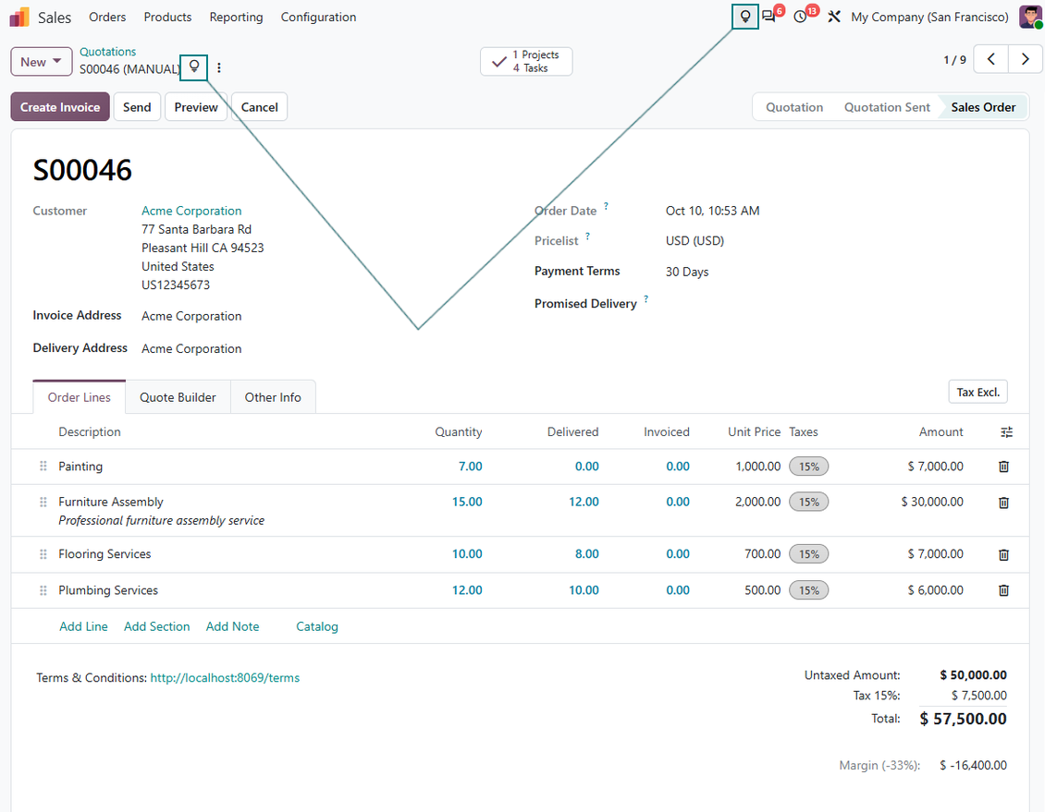Delete the Painting order line
Image resolution: width=1045 pixels, height=812 pixels.
click(1003, 467)
